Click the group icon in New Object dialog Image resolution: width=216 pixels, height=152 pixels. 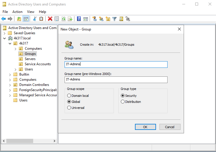(x=69, y=45)
